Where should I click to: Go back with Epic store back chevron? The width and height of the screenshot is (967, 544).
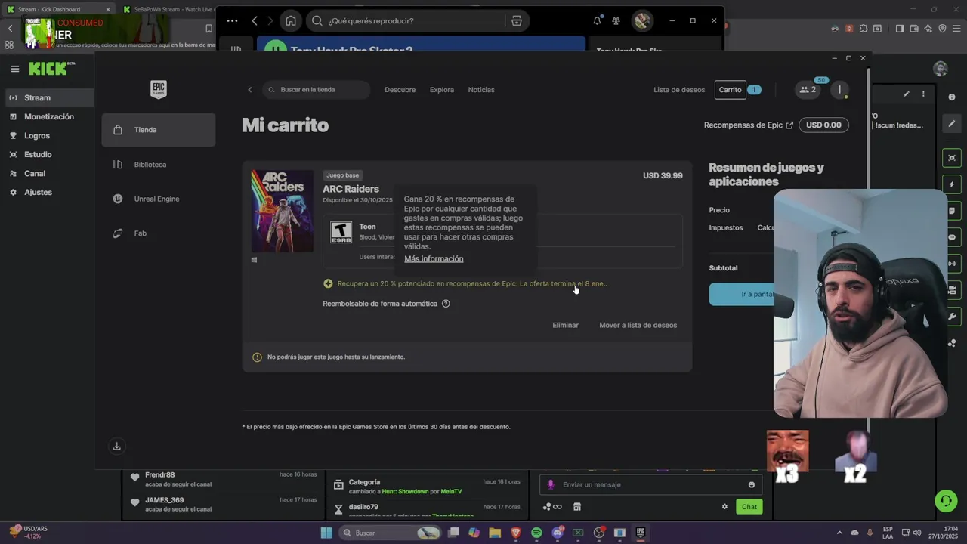[250, 90]
